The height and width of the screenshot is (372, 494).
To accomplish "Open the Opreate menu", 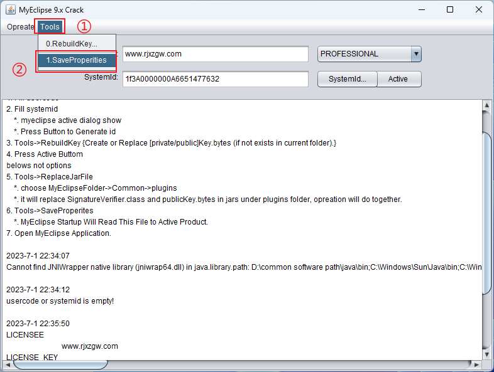I will 20,27.
